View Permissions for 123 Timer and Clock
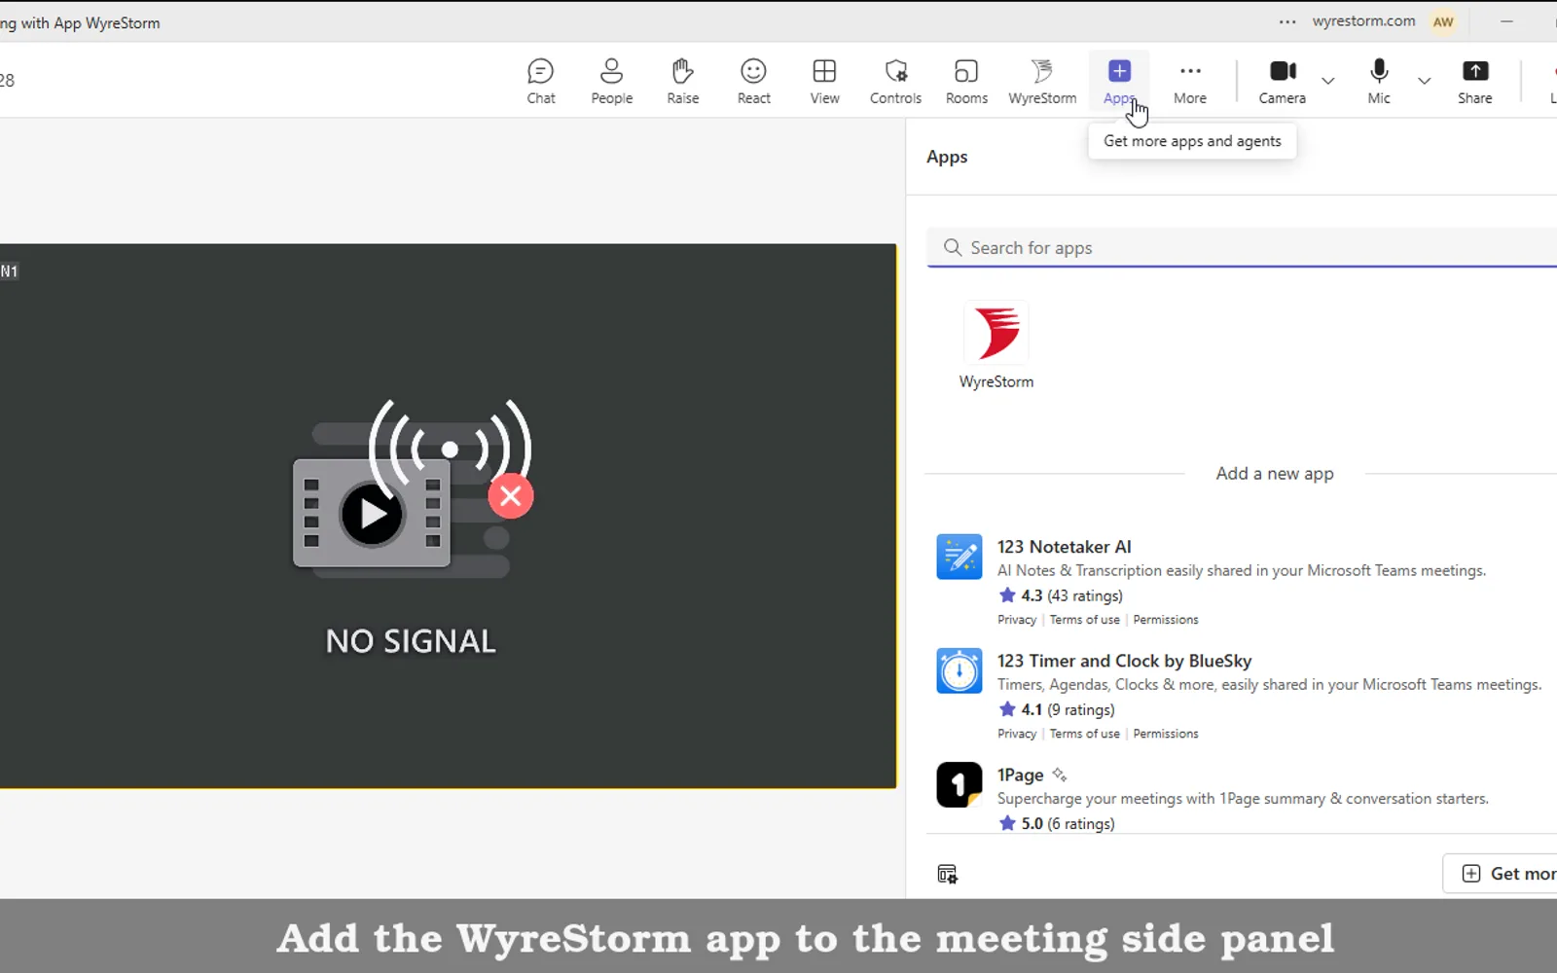The width and height of the screenshot is (1557, 973). [1166, 734]
